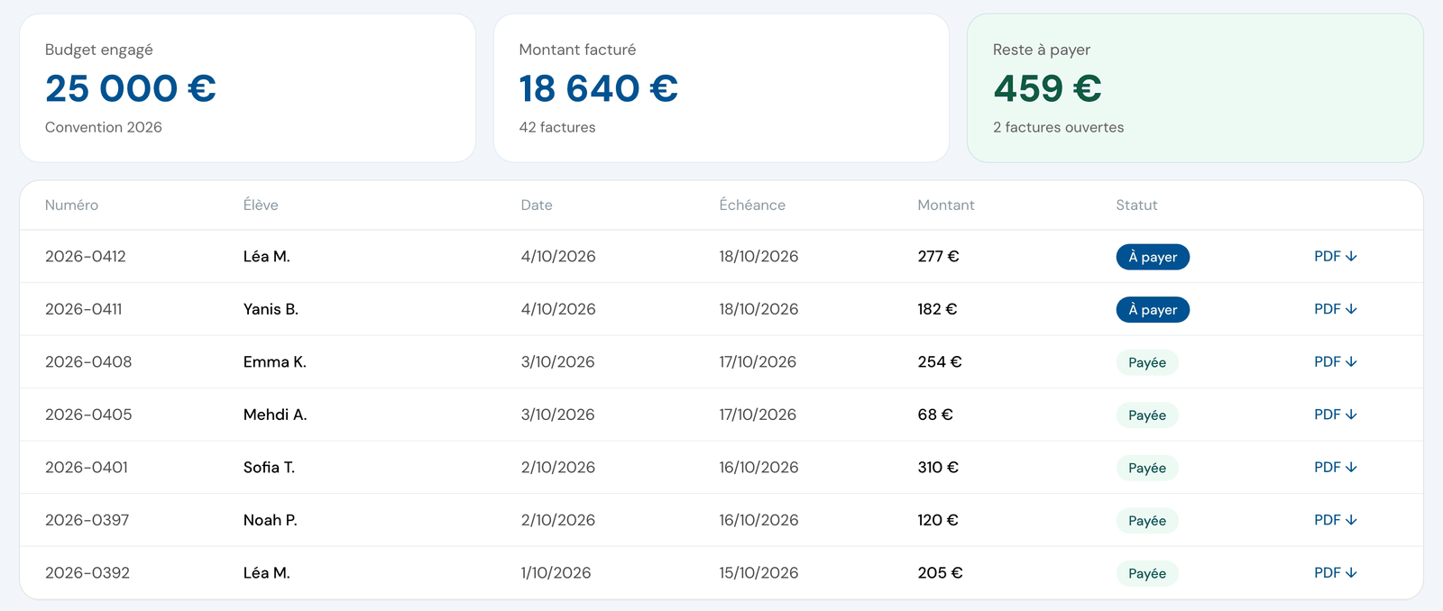The image size is (1443, 611).
Task: Download PDF for invoice 2026-0411
Action: [x=1335, y=309]
